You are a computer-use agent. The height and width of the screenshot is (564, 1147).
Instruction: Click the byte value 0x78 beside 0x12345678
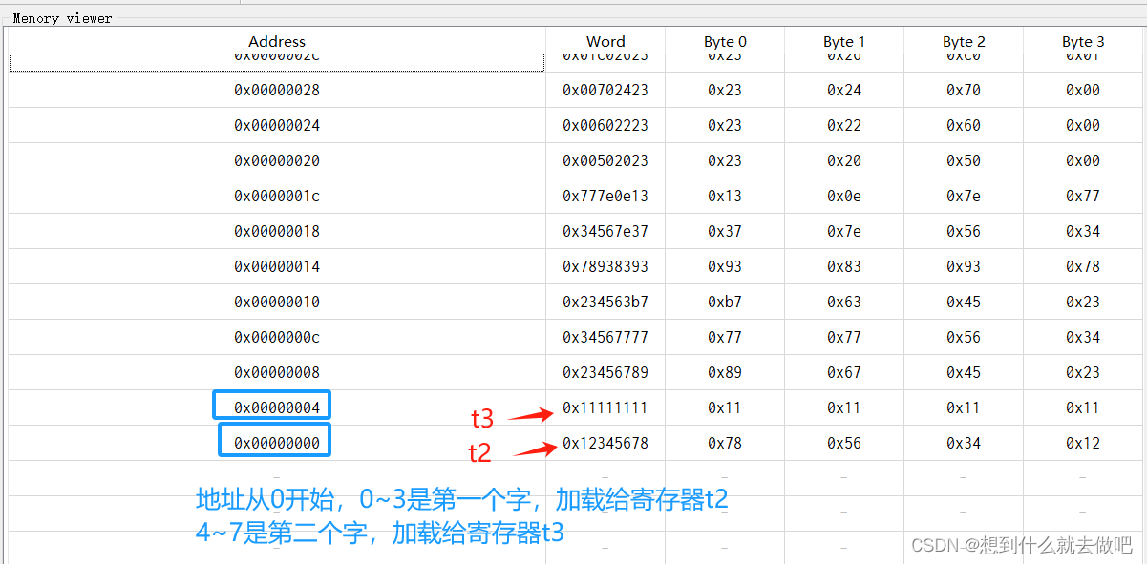tap(724, 442)
